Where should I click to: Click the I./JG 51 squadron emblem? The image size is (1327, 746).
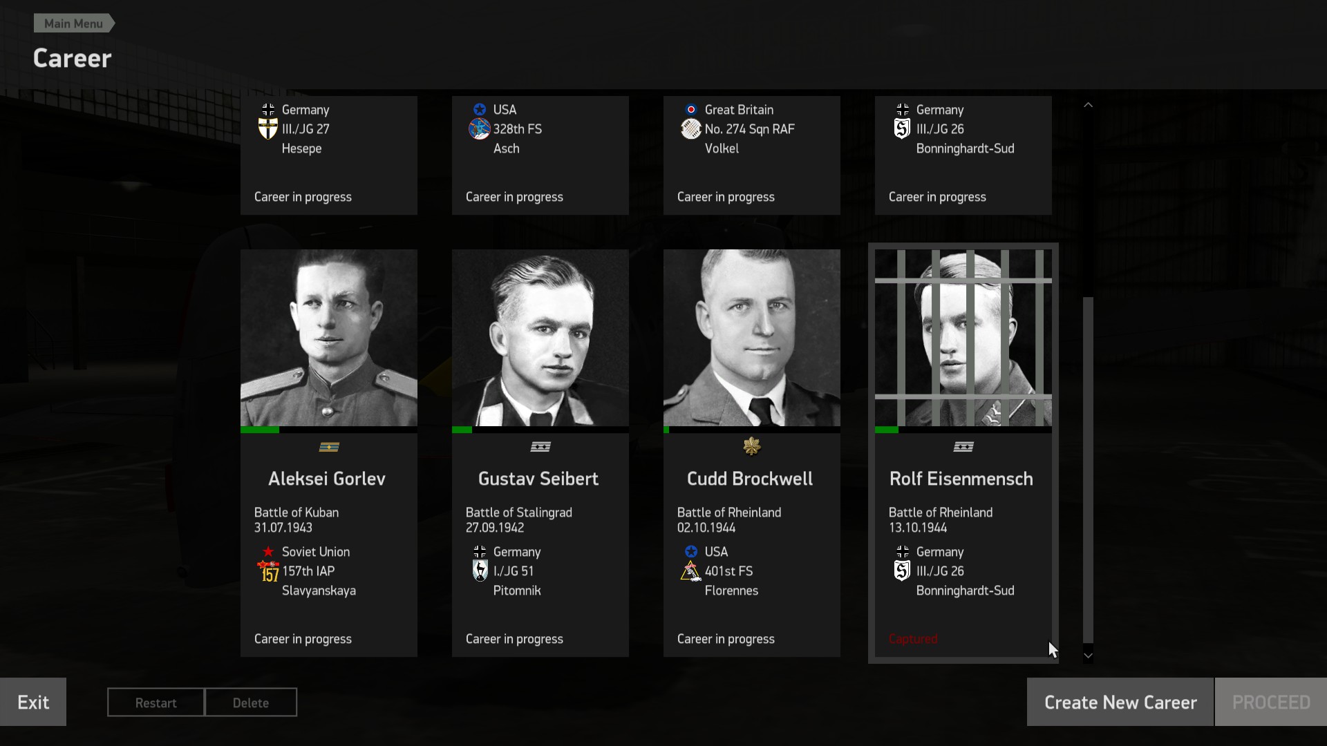click(x=480, y=571)
